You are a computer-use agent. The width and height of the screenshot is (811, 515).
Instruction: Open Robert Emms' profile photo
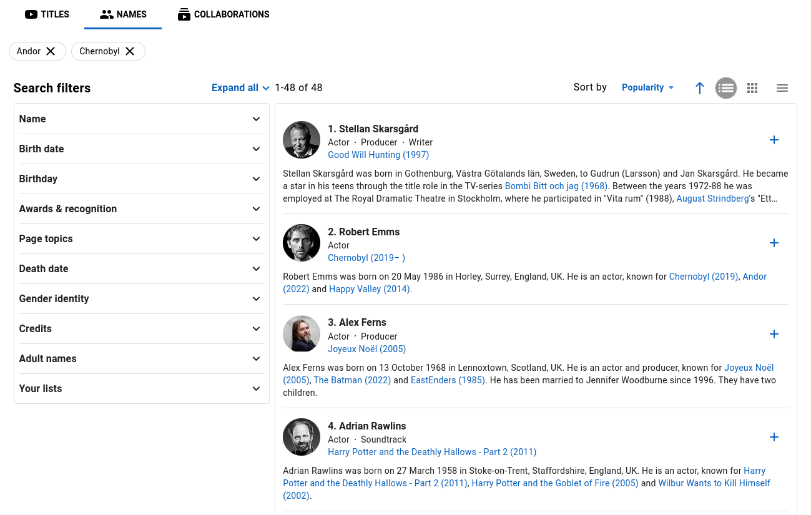(302, 243)
